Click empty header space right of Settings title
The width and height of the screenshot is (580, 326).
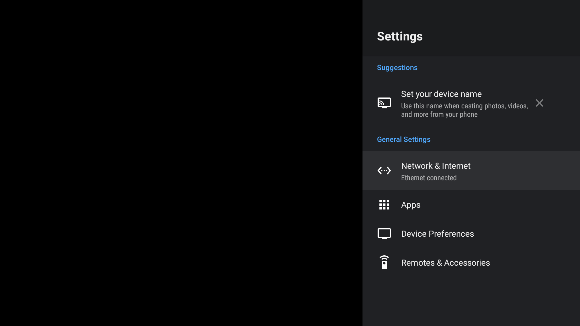pos(501,36)
